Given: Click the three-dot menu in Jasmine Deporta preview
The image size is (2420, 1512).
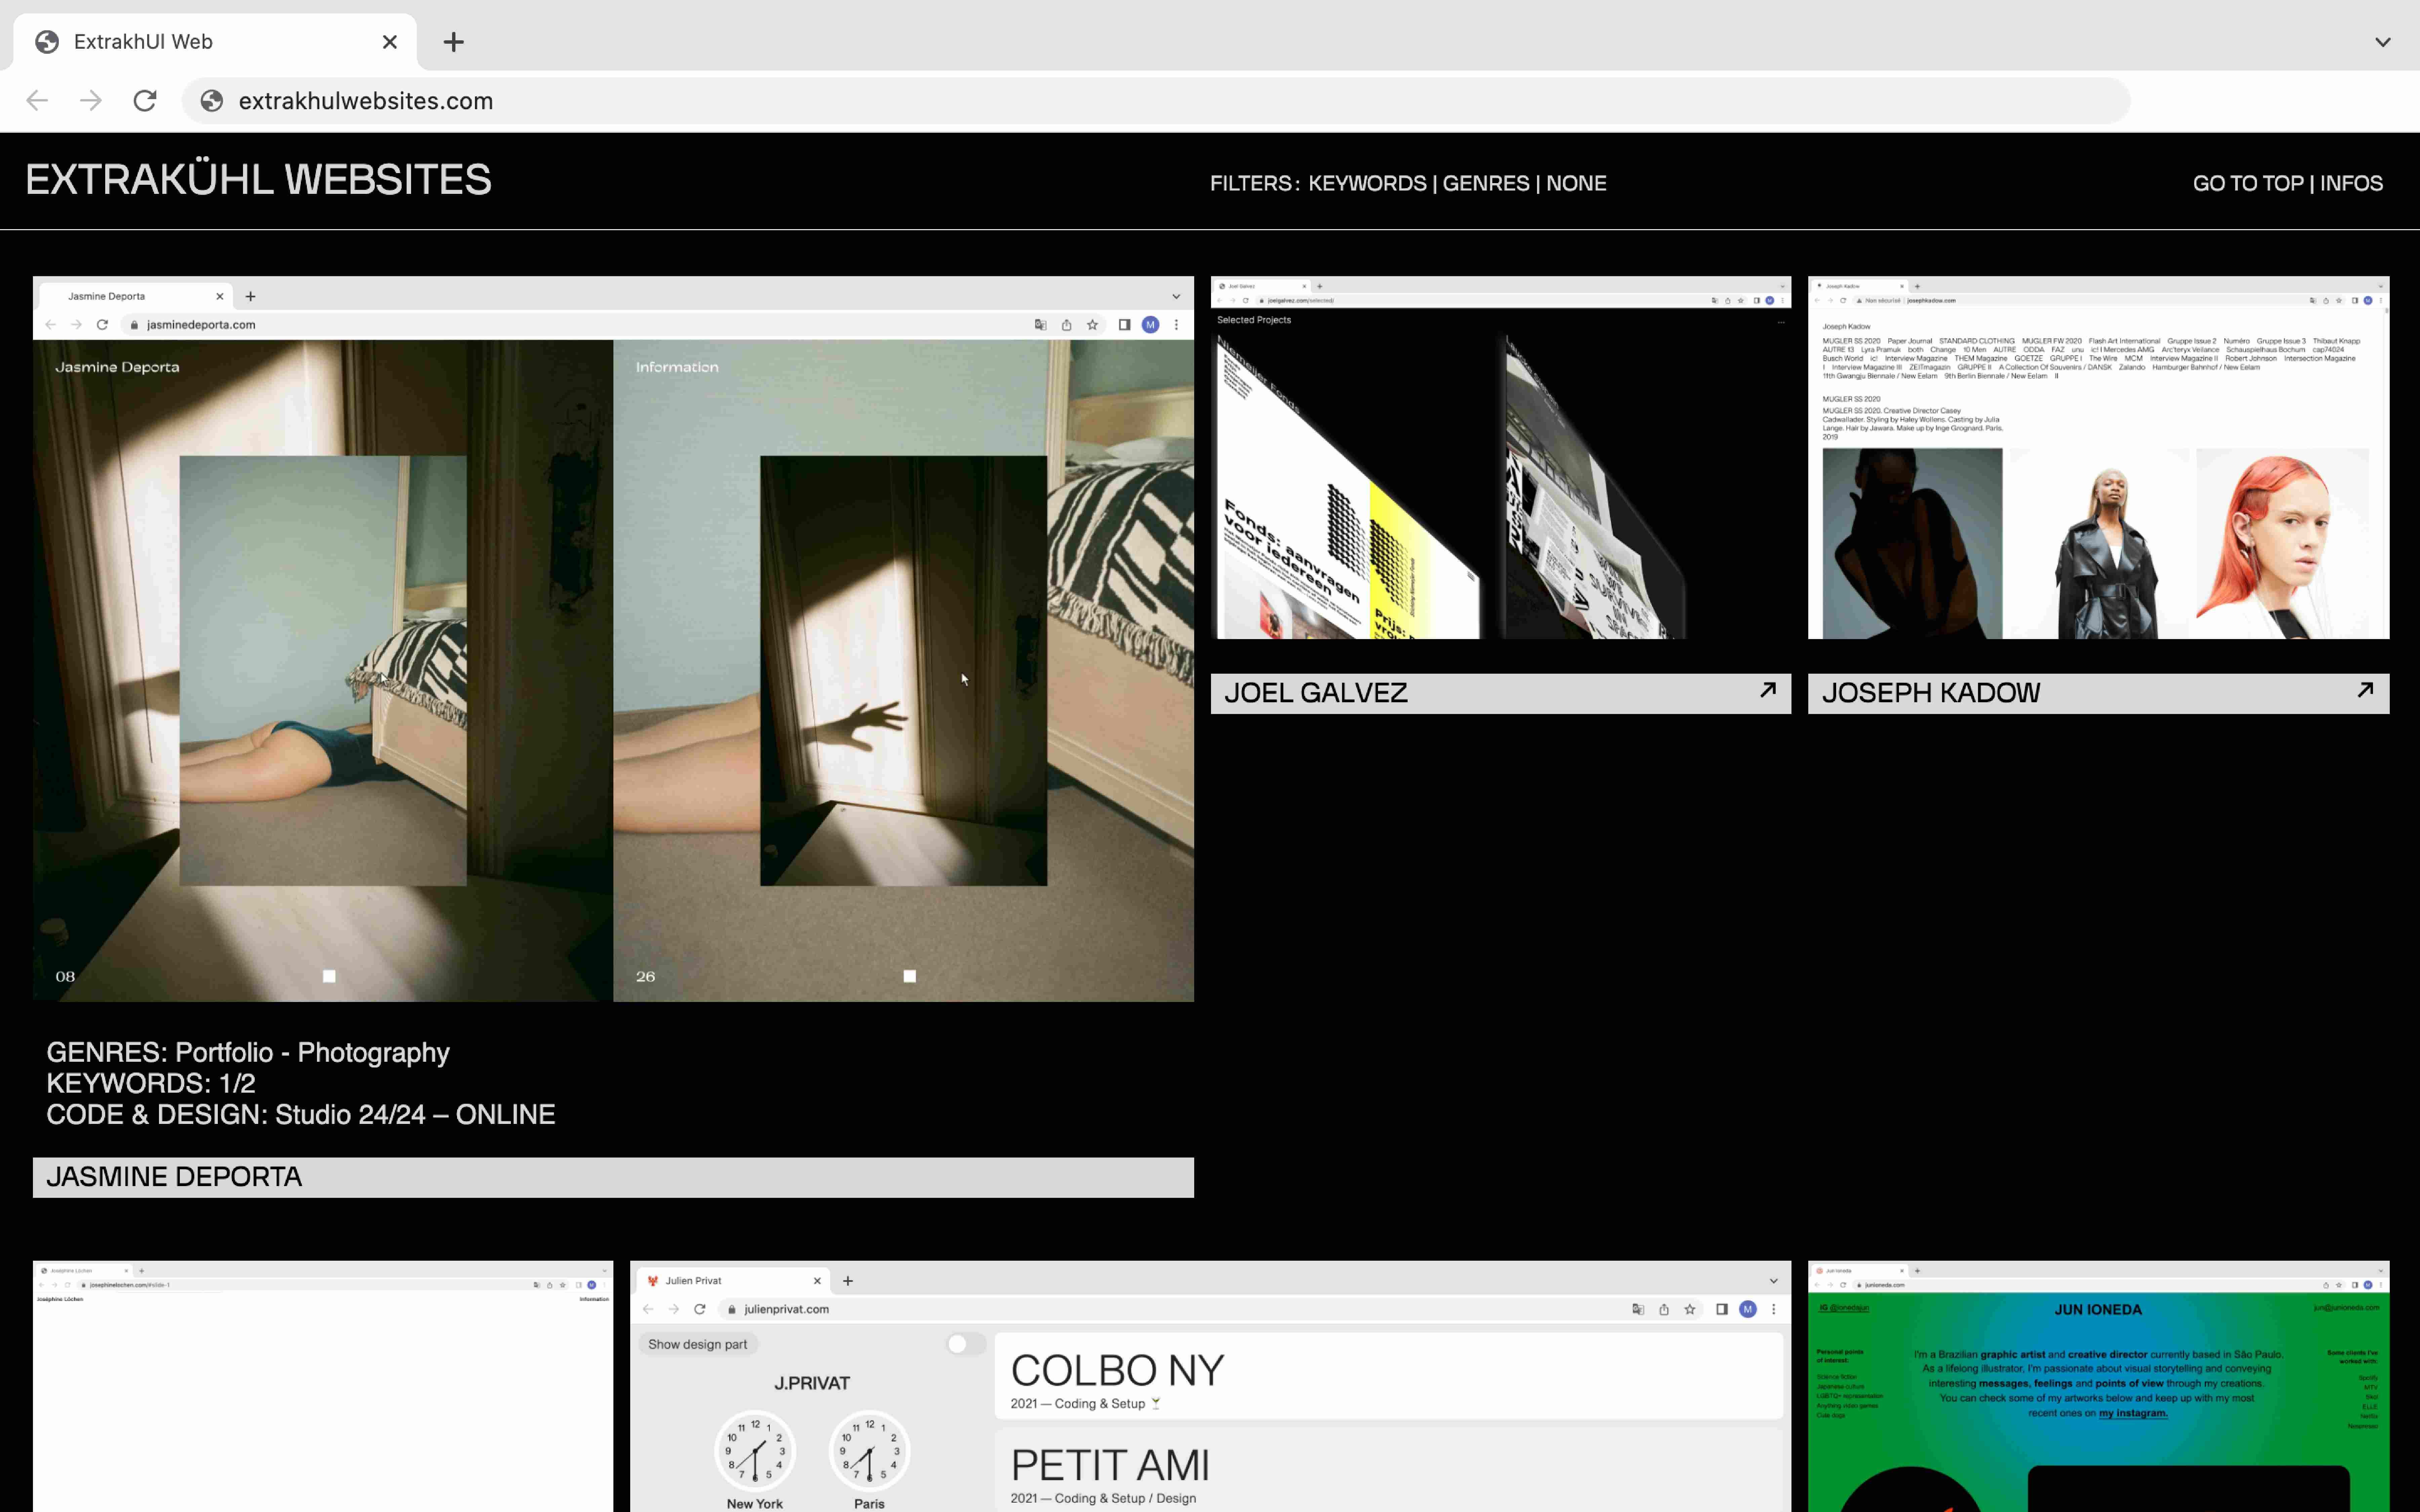Looking at the screenshot, I should coord(1176,325).
